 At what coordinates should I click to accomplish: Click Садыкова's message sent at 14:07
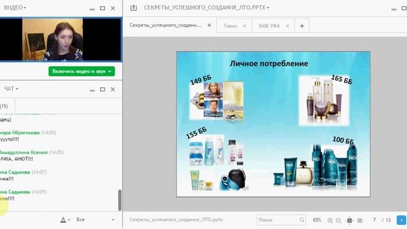23,176
